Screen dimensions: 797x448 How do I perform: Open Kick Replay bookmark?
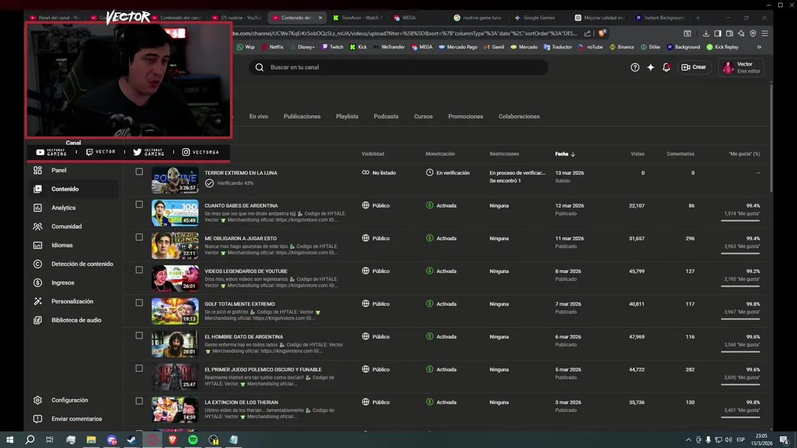tap(722, 47)
